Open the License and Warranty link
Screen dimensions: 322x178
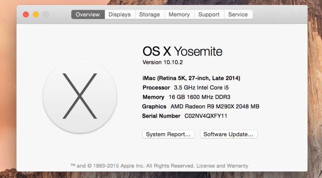pyautogui.click(x=223, y=166)
